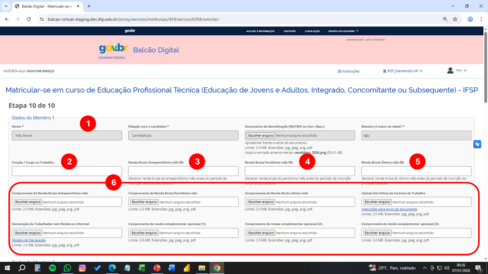Select the Participe menu item
Screen dimensions: 488x274
pyautogui.click(x=290, y=31)
